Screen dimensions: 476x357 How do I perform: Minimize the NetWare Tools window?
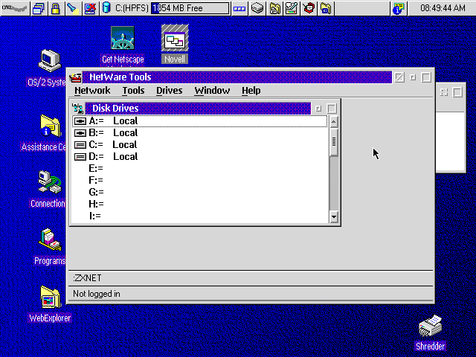point(413,77)
